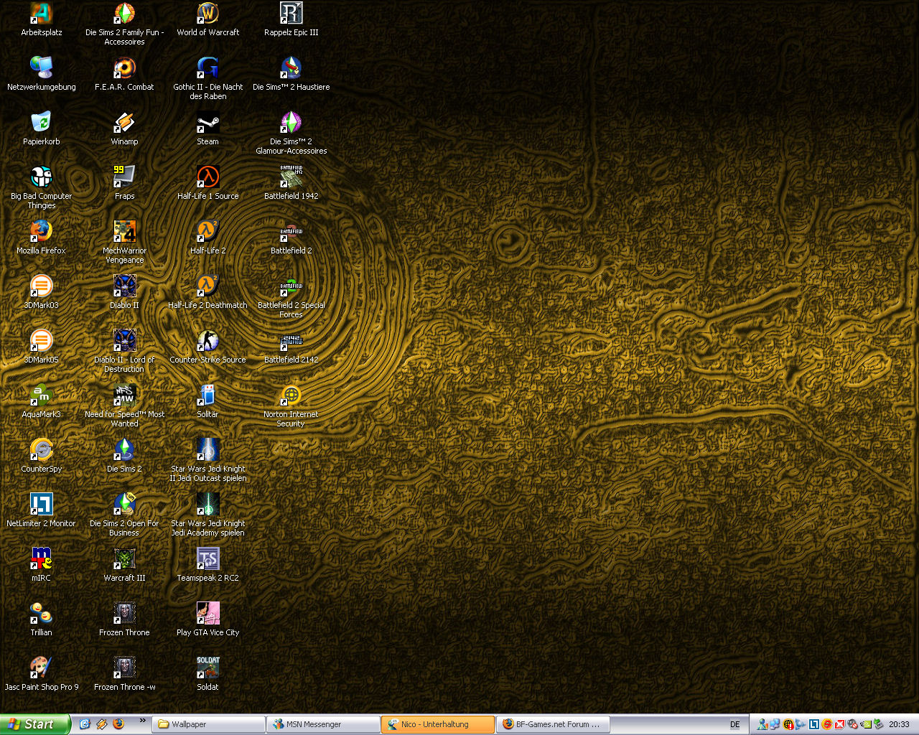The image size is (919, 735).
Task: Launch Play GTA Vice City shortcut
Action: (208, 619)
